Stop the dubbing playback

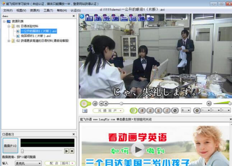click(72, 151)
